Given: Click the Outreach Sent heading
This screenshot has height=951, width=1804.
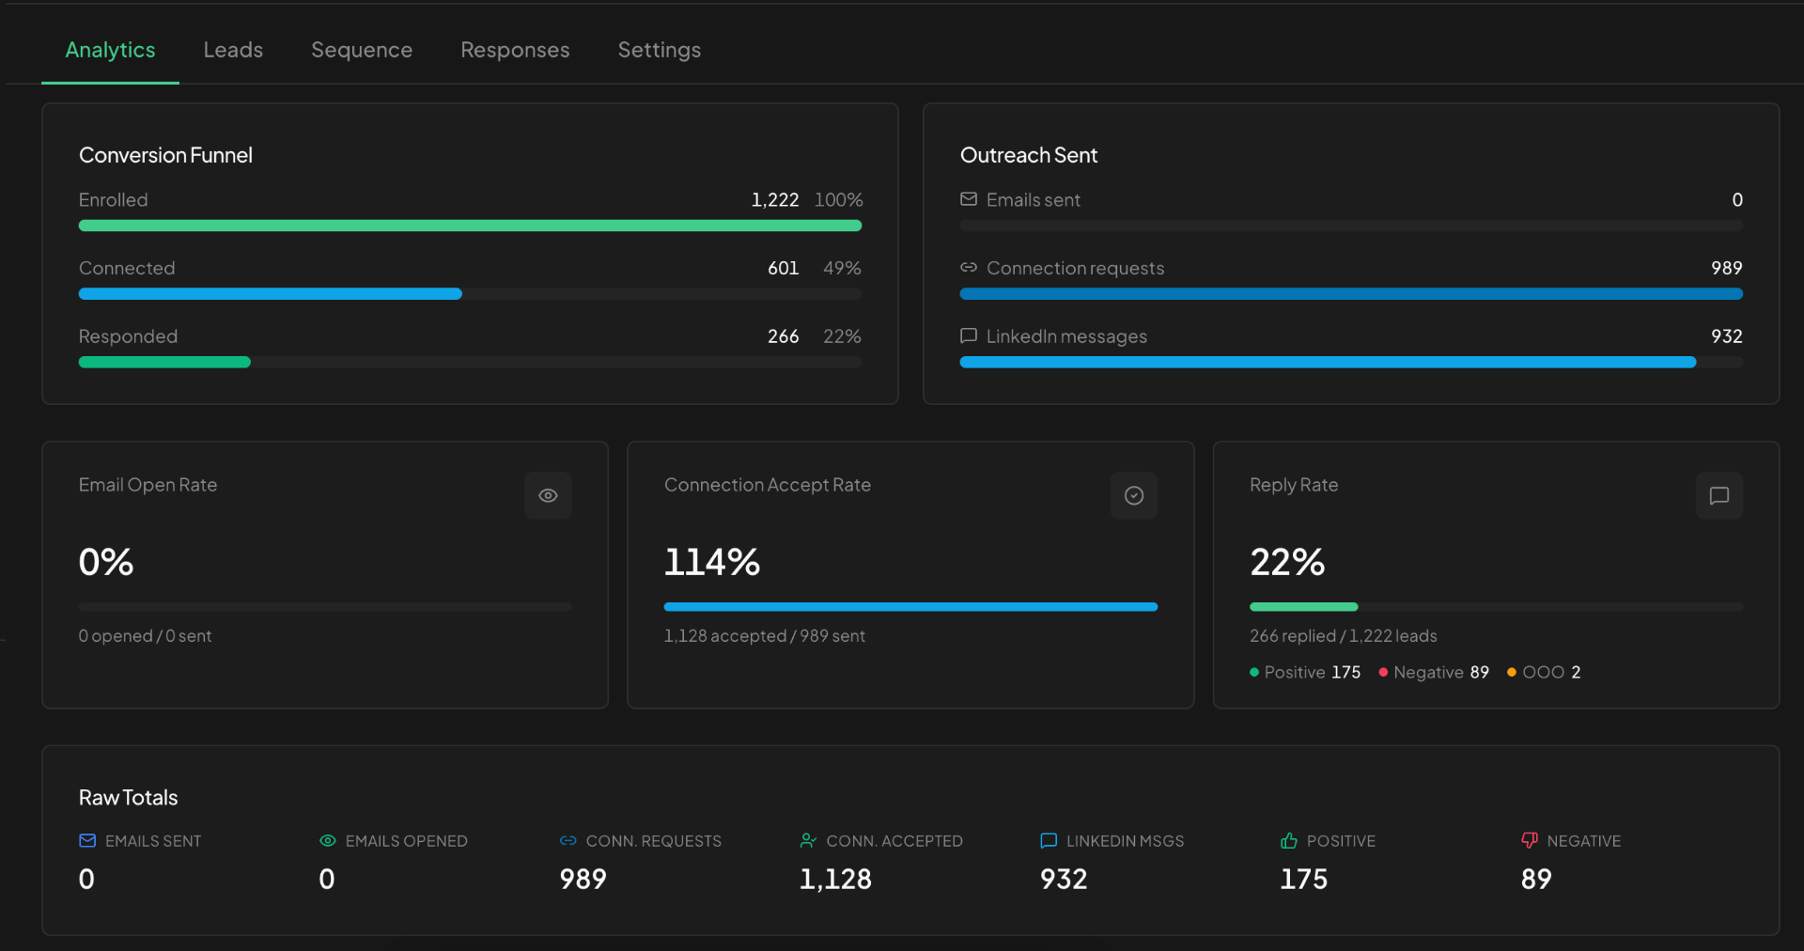Looking at the screenshot, I should pyautogui.click(x=1029, y=155).
